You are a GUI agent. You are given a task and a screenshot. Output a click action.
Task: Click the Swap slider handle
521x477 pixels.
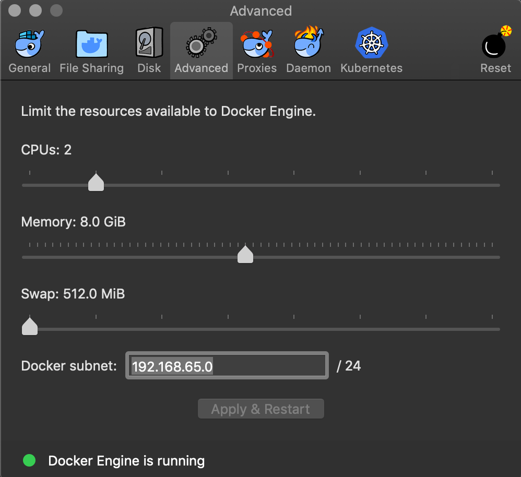click(30, 327)
